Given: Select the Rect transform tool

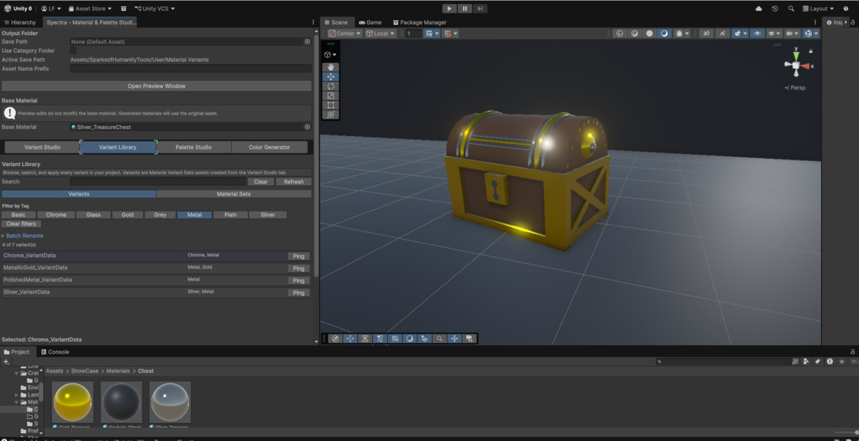Looking at the screenshot, I should [x=331, y=105].
